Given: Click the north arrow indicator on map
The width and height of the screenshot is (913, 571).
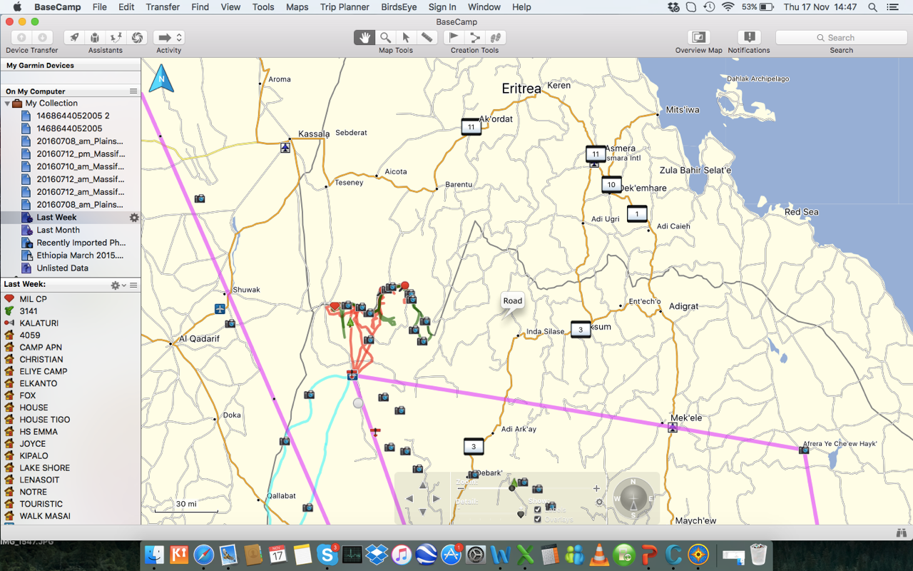Looking at the screenshot, I should 161,78.
